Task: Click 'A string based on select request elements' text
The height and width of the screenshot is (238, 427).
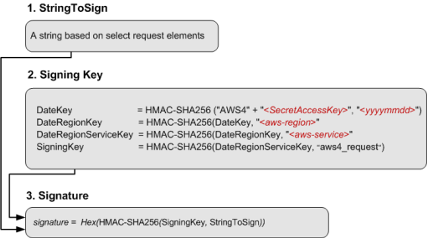Action: coord(117,36)
